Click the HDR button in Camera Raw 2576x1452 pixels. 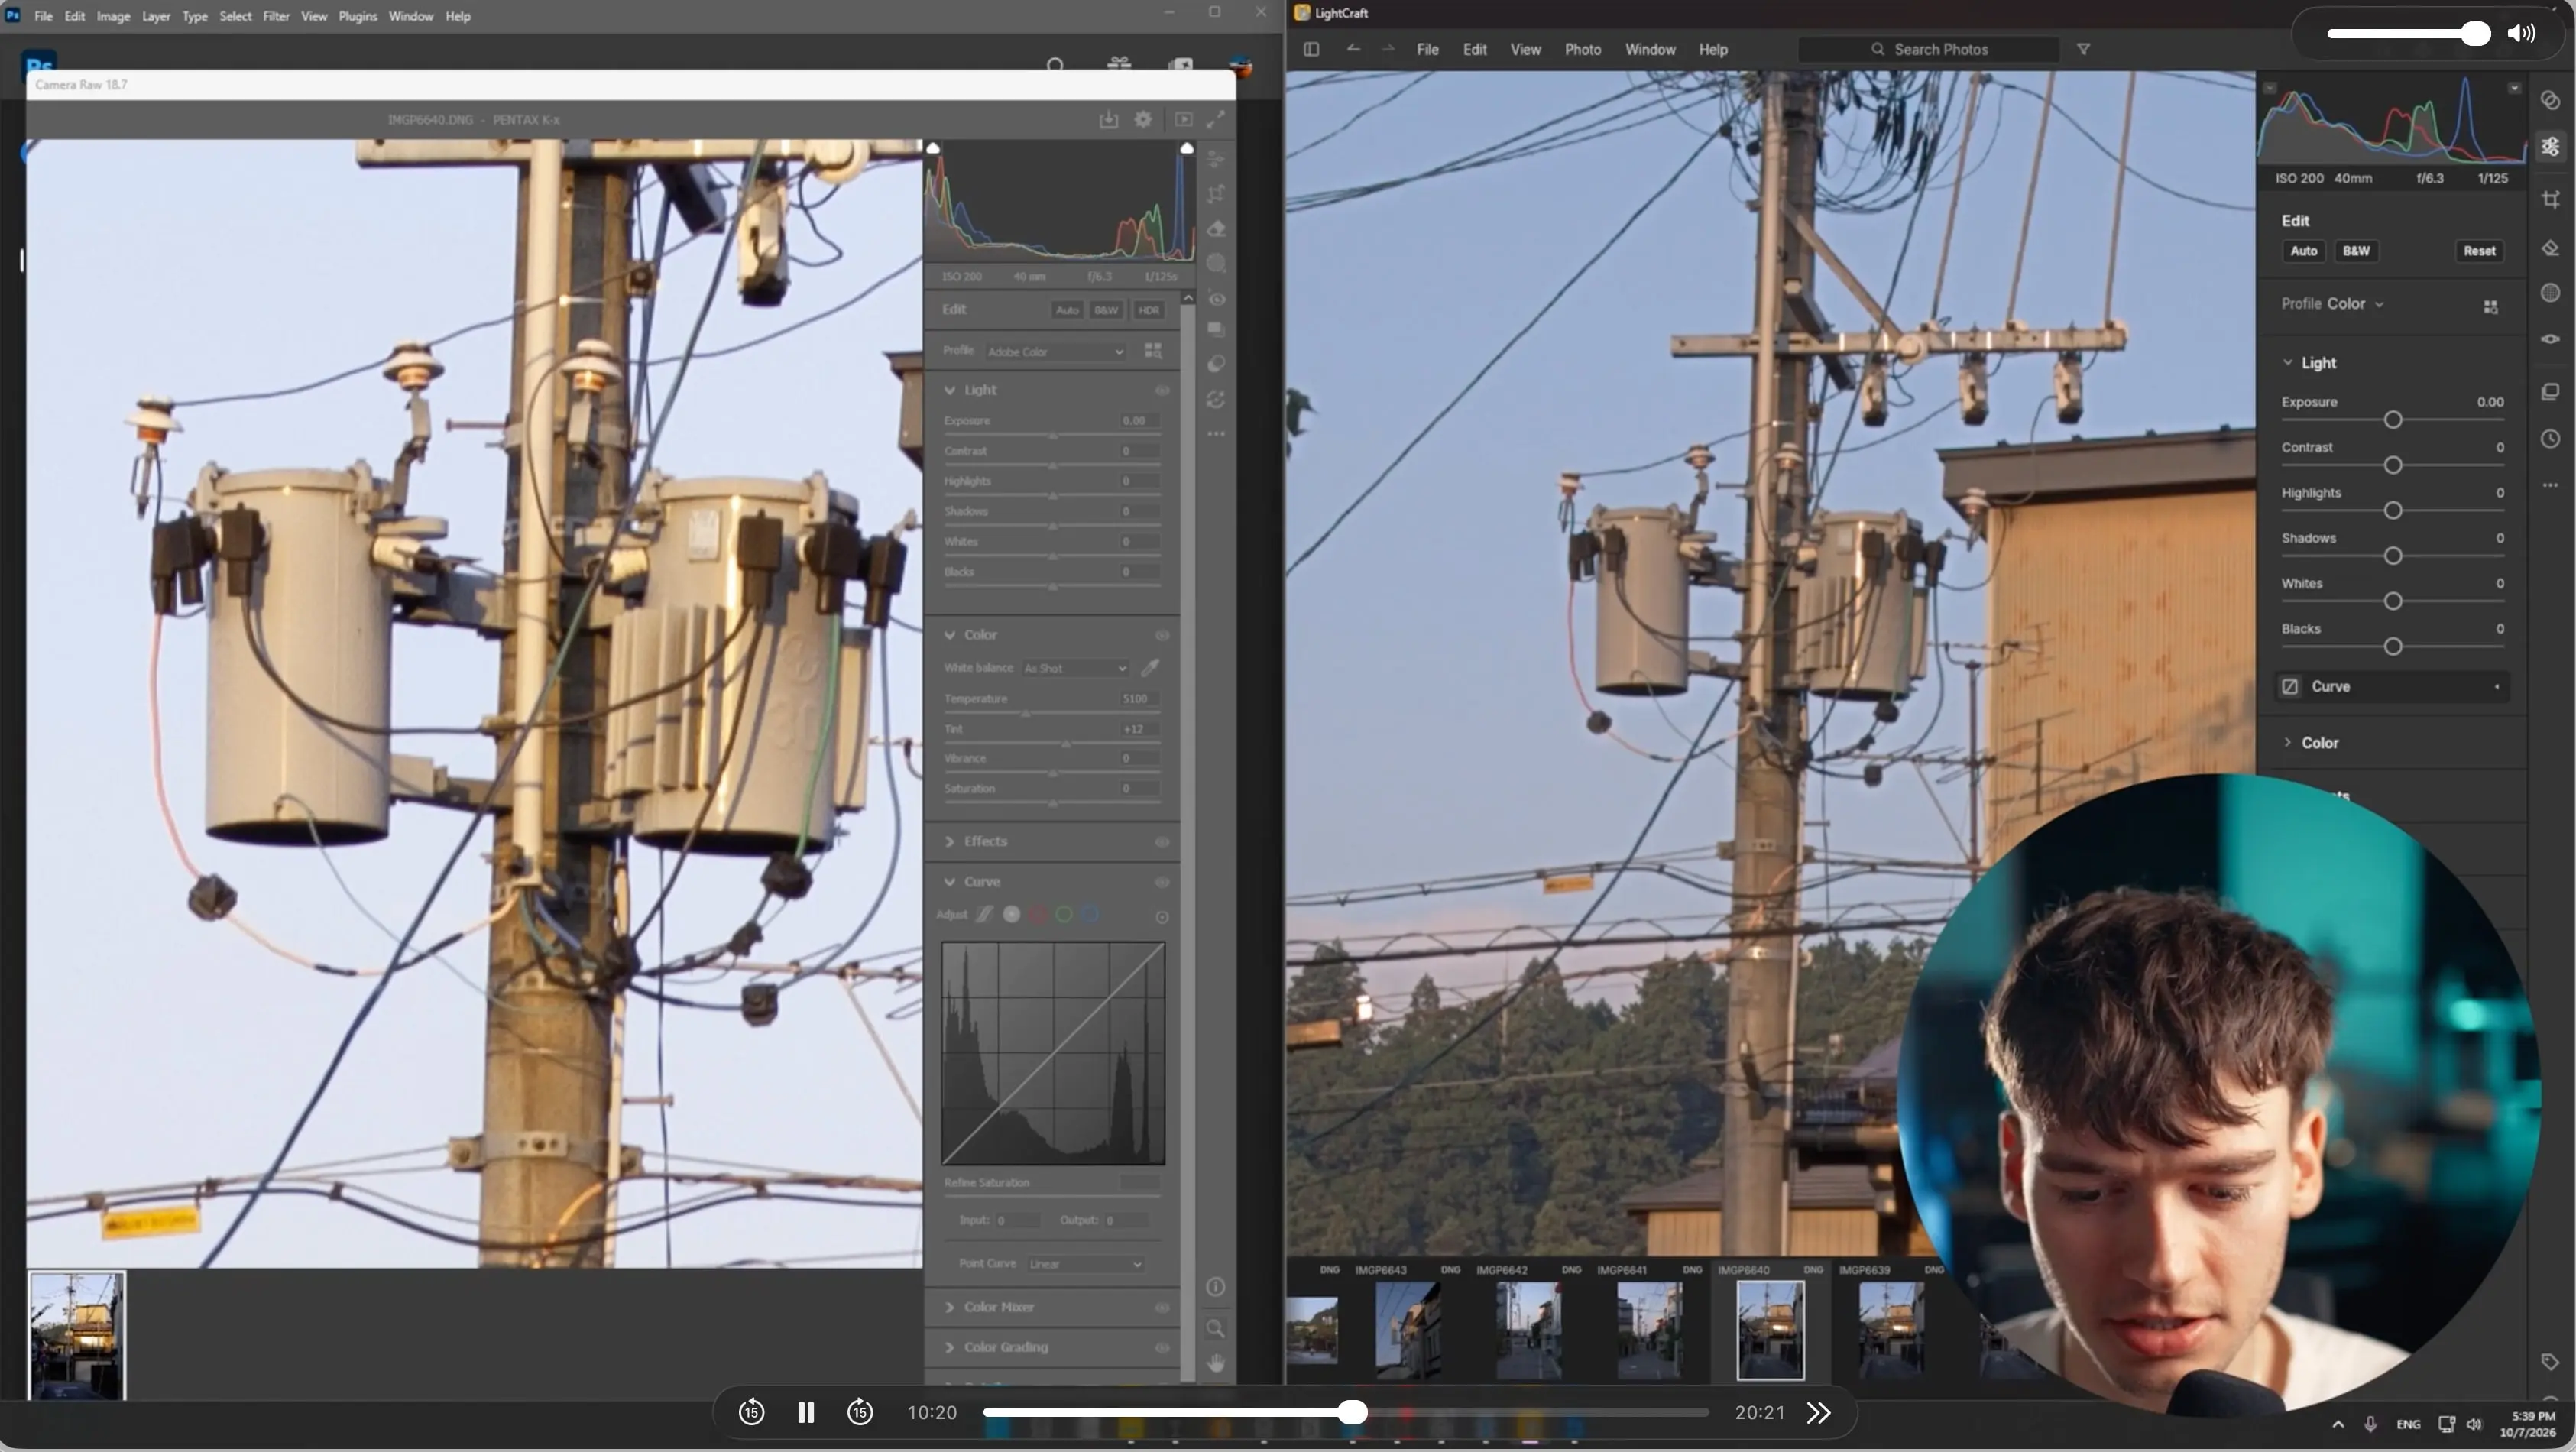1148,310
